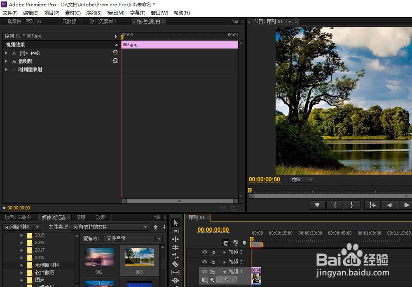Expand the 2016 folder in tree
The width and height of the screenshot is (412, 287).
[21, 243]
